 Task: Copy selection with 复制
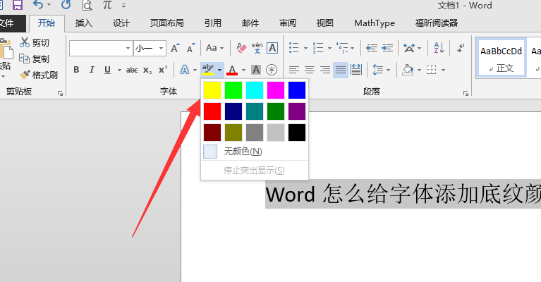34,59
